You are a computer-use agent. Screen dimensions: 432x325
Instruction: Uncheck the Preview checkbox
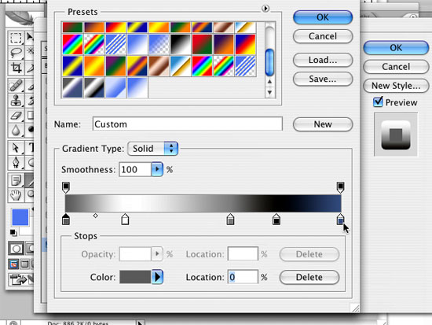[378, 102]
